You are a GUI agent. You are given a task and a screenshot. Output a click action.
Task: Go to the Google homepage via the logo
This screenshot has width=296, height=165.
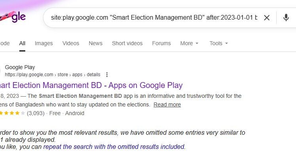point(14,17)
